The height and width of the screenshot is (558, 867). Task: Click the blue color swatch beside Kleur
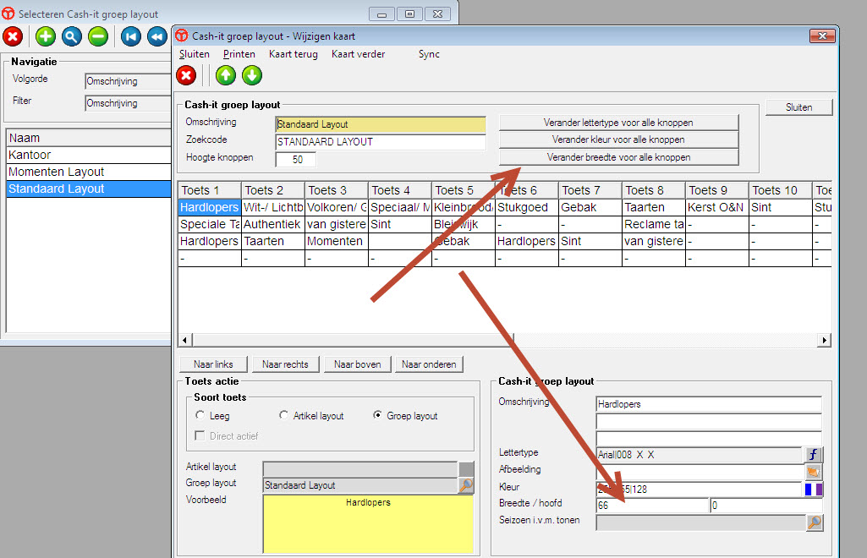[809, 489]
